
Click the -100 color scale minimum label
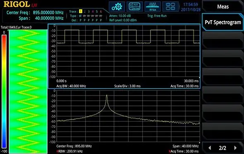click(4, 151)
